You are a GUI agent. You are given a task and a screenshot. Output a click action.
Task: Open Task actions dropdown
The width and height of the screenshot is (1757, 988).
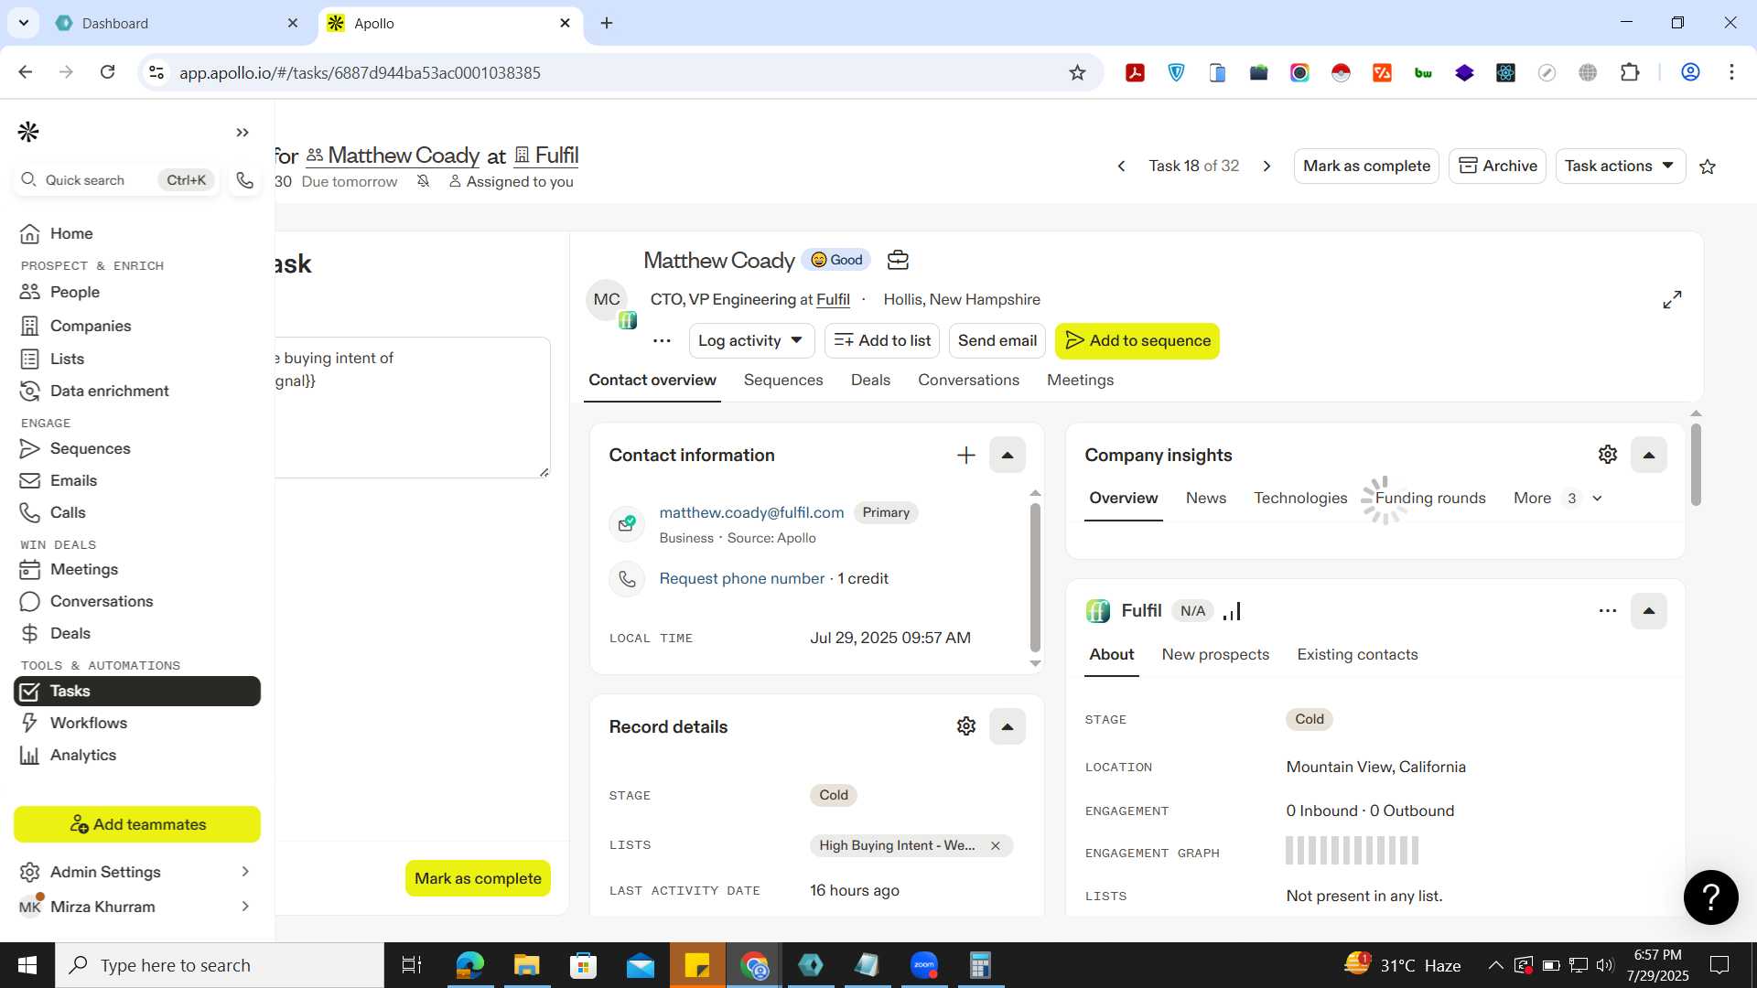[x=1620, y=166]
